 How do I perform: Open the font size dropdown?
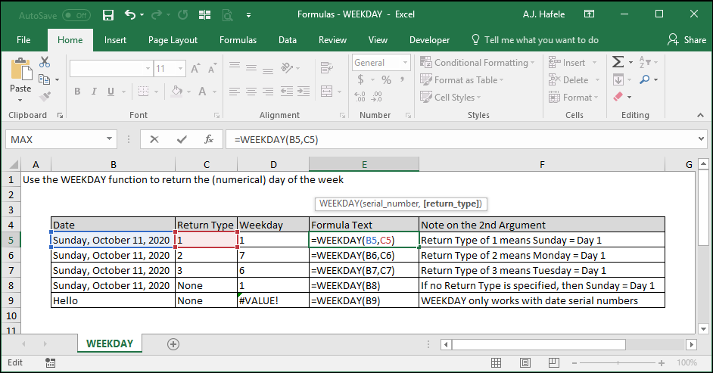click(181, 69)
